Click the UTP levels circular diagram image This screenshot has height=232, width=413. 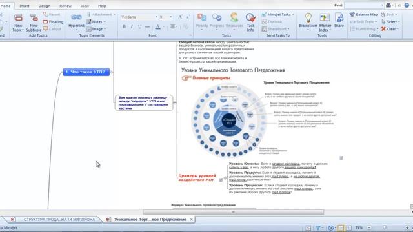tap(229, 121)
